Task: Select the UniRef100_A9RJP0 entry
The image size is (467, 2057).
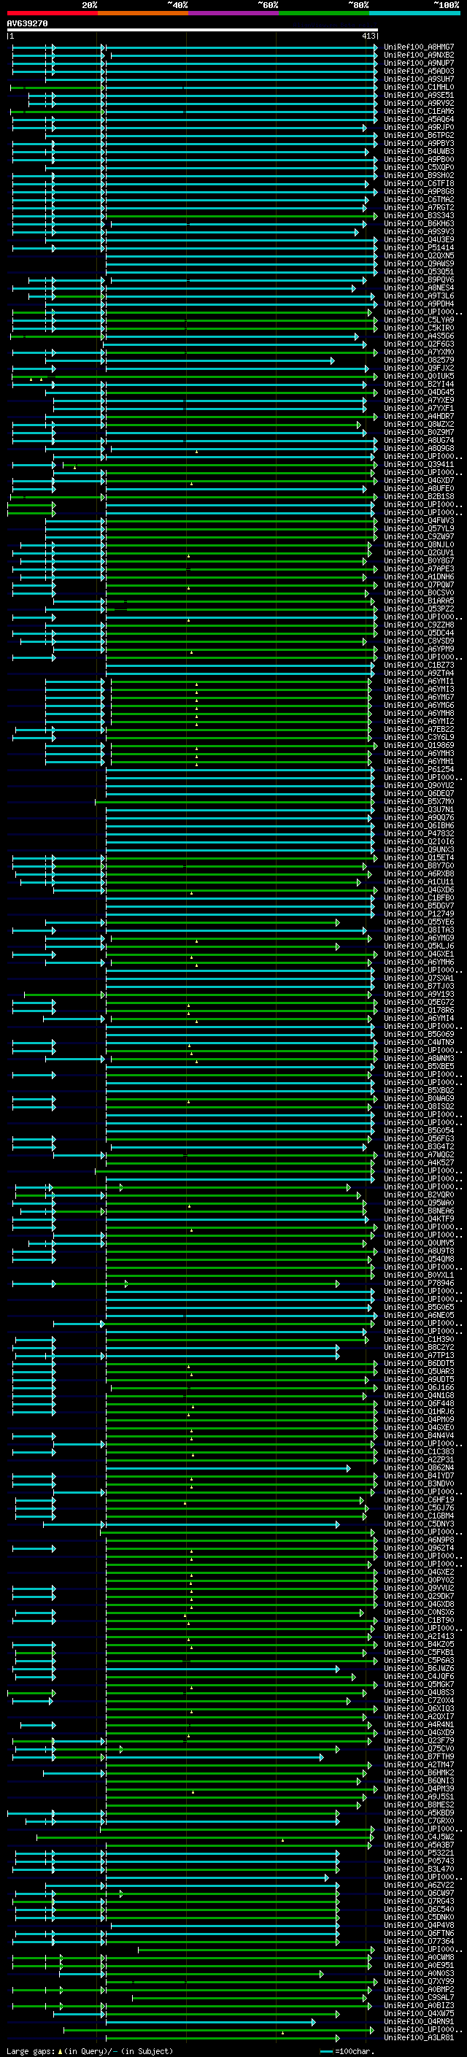Action: [x=419, y=127]
